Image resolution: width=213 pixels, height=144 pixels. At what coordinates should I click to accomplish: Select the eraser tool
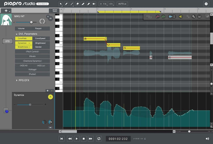pyautogui.click(x=77, y=4)
